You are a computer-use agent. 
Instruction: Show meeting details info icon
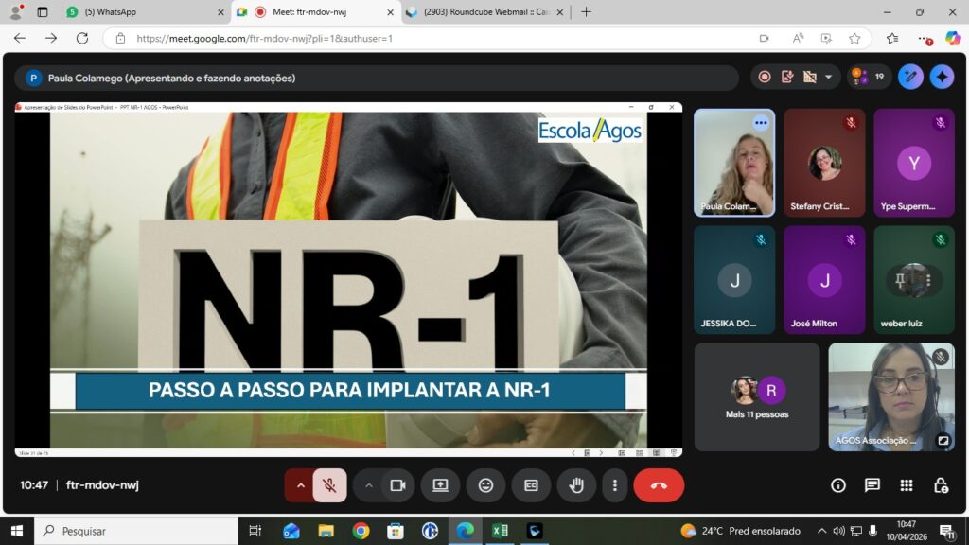(x=837, y=485)
